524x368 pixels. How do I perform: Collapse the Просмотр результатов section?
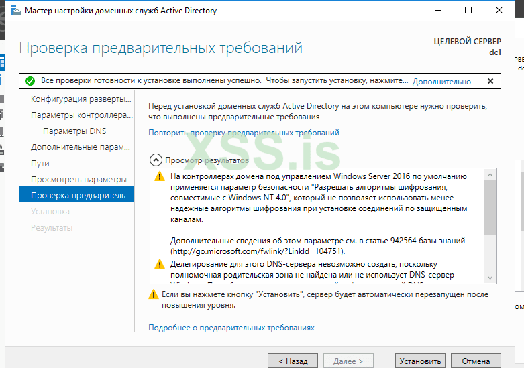pyautogui.click(x=156, y=160)
